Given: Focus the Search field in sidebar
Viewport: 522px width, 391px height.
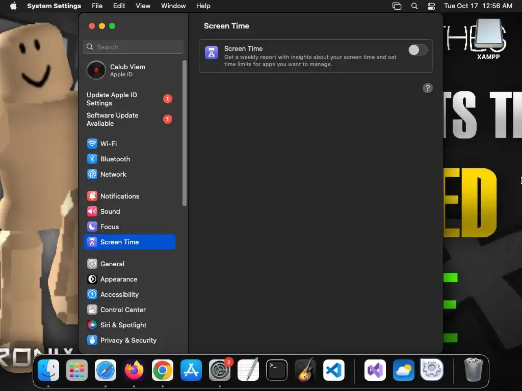Looking at the screenshot, I should coord(133,47).
